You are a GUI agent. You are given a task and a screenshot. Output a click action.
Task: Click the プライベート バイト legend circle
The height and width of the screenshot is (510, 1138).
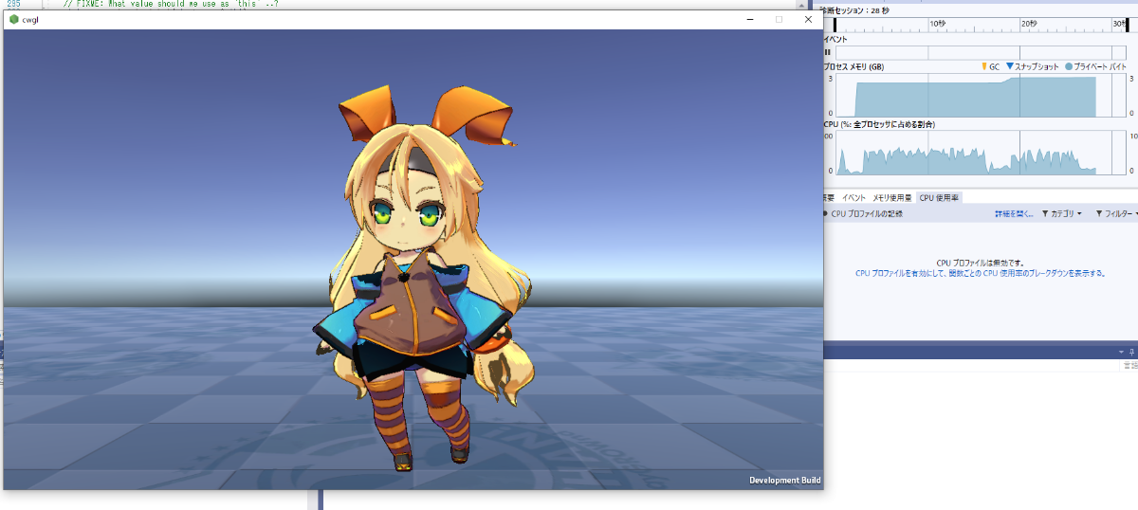pos(1068,67)
